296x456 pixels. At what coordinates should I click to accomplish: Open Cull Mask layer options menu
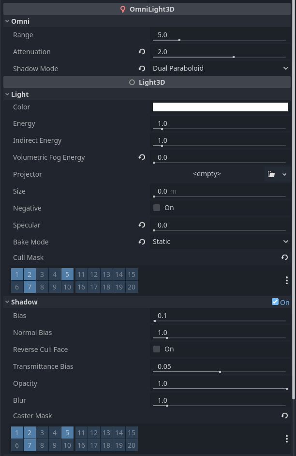pyautogui.click(x=286, y=280)
